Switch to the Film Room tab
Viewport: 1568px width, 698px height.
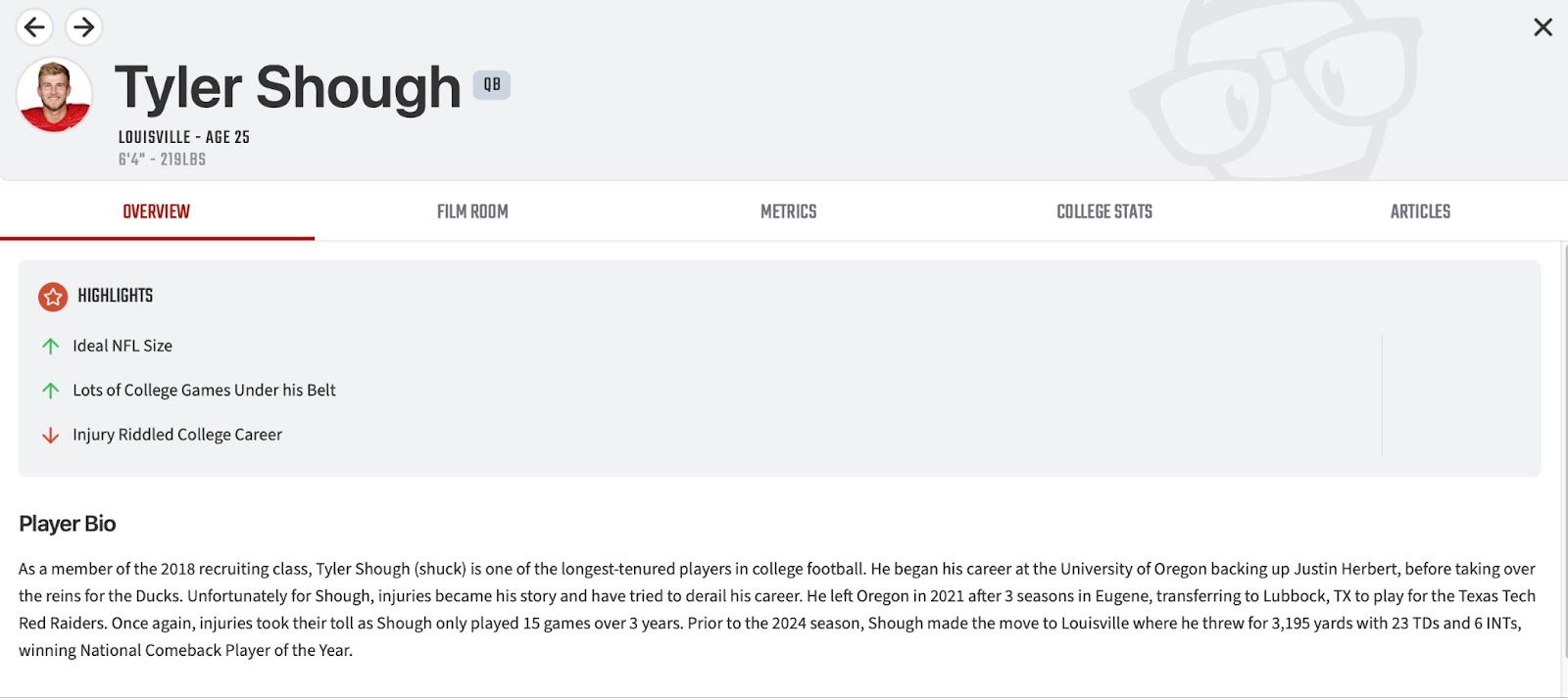[x=472, y=211]
